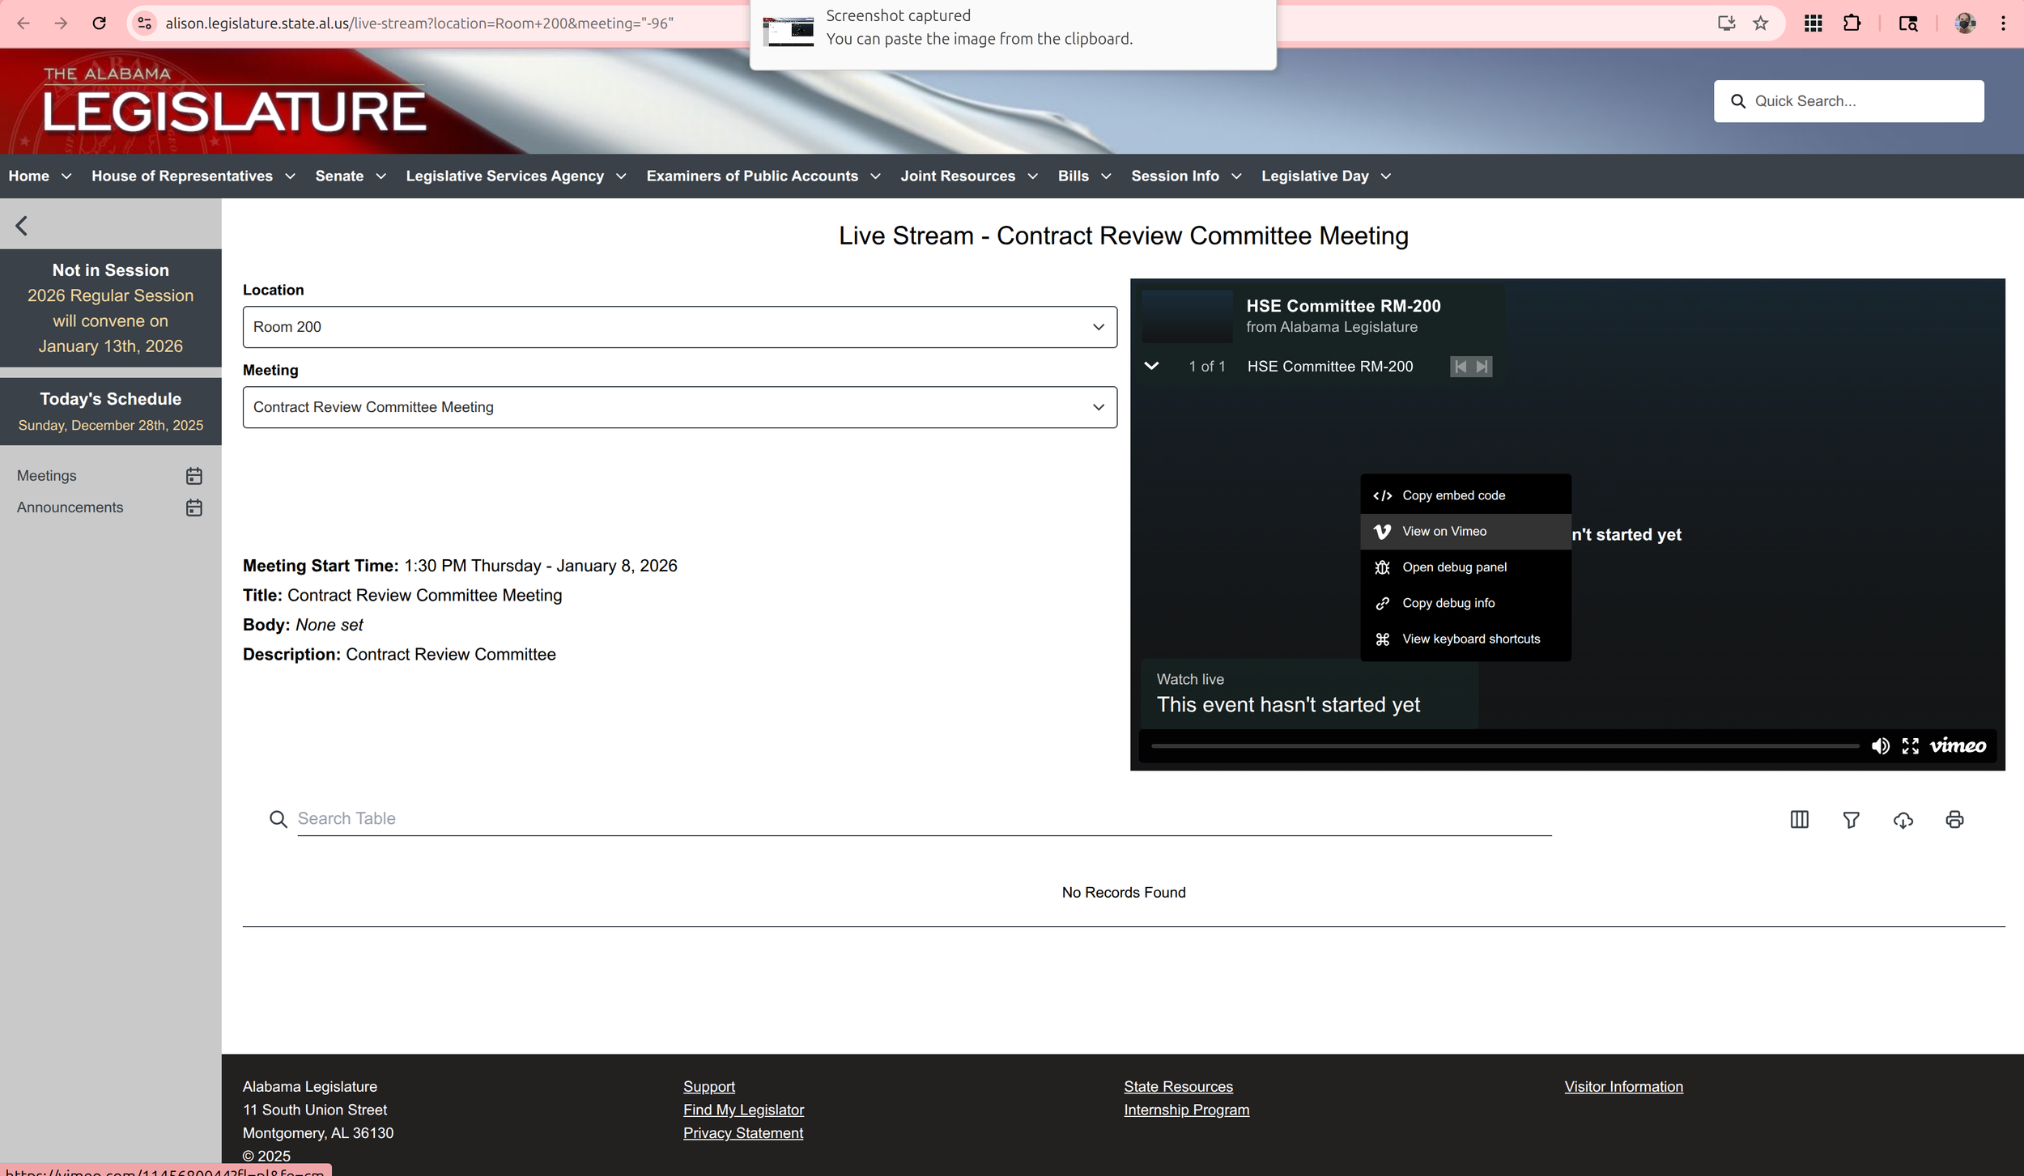Enter fullscreen on the Vimeo player

coord(1911,745)
